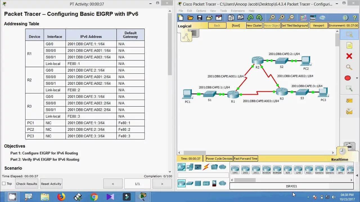Click the Paste toolbar icon

coord(241,18)
